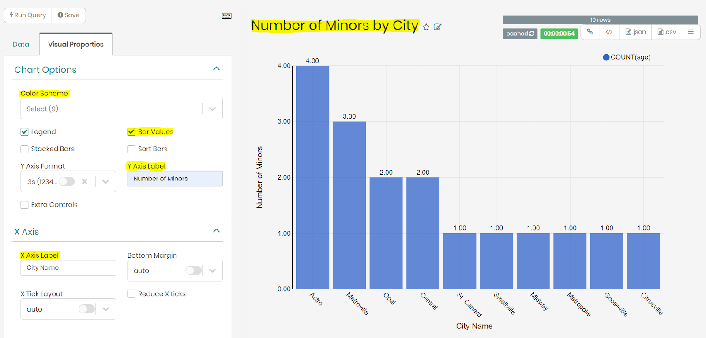706x338 pixels.
Task: Click the keyboard shortcuts icon
Action: click(226, 16)
